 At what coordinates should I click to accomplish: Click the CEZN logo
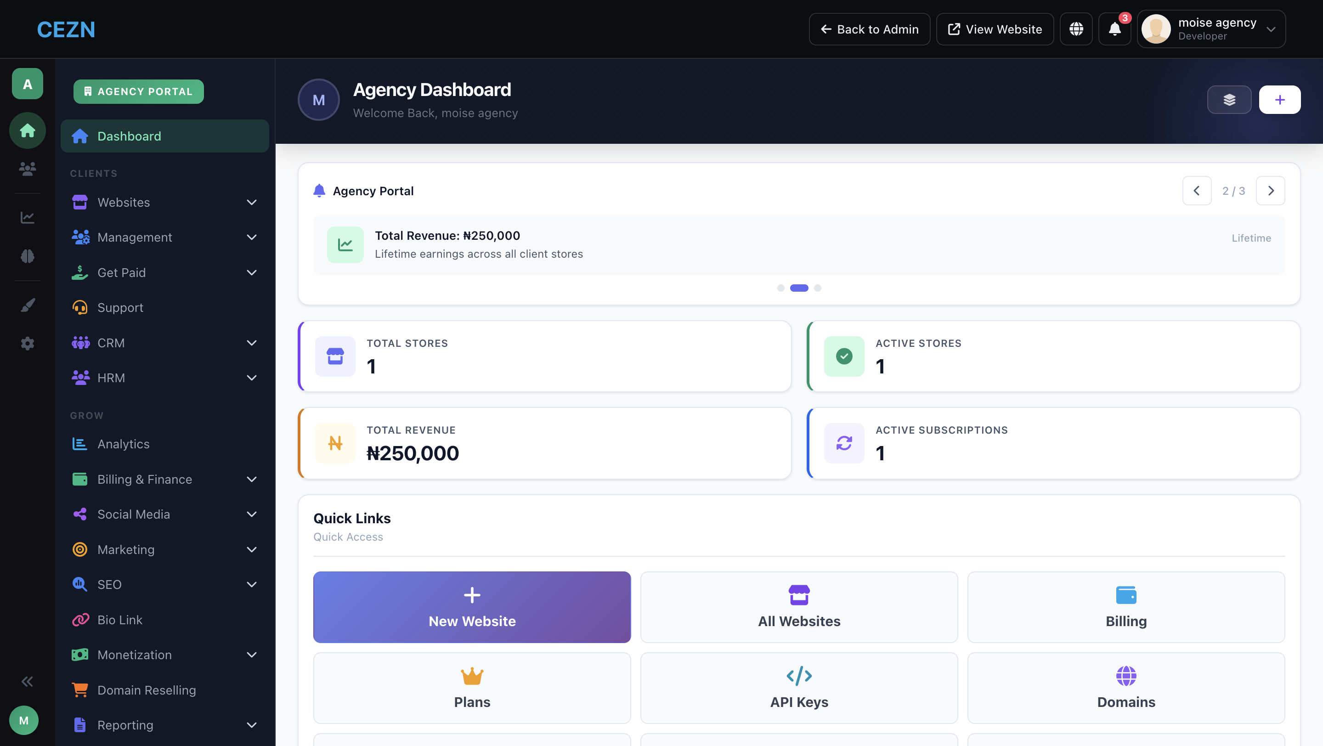(x=66, y=29)
